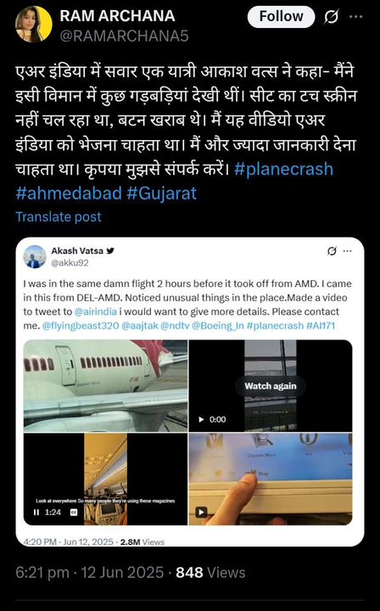Click the play icon at 0:00 video
This screenshot has width=380, height=611.
tap(201, 420)
